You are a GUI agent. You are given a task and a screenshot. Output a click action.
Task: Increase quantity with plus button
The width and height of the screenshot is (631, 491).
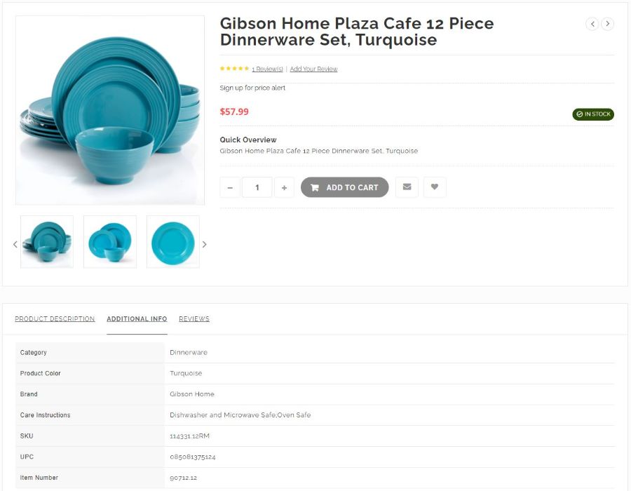pos(284,187)
